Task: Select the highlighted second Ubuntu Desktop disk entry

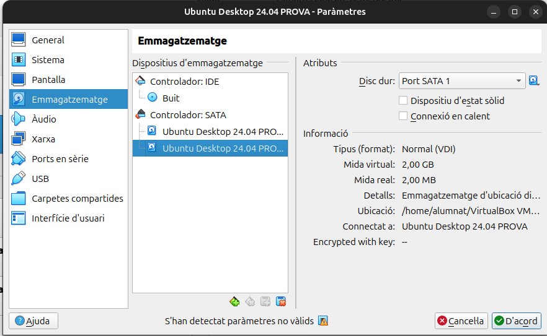Action: click(x=223, y=148)
